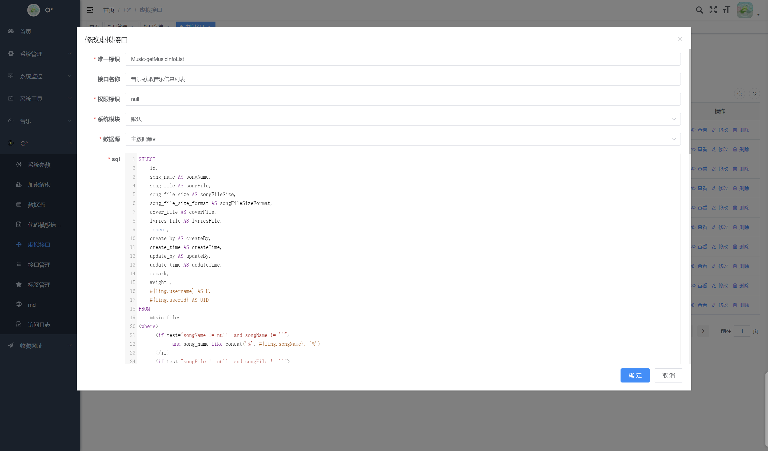768x451 pixels.
Task: Confirm the dialog with 确定 button
Action: 635,375
